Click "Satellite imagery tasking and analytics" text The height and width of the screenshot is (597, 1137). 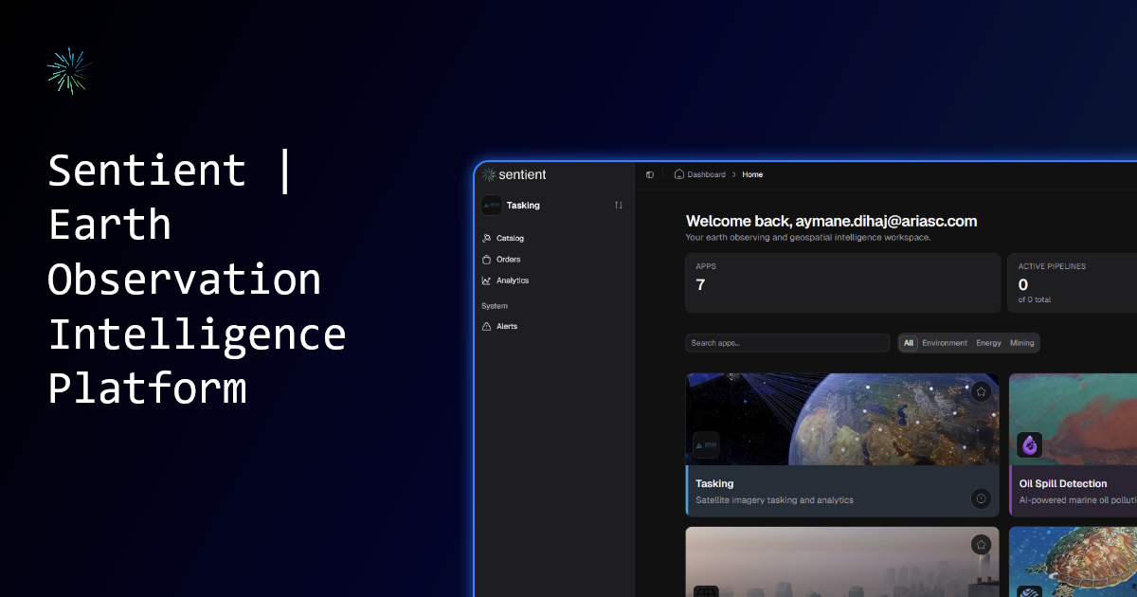[774, 499]
